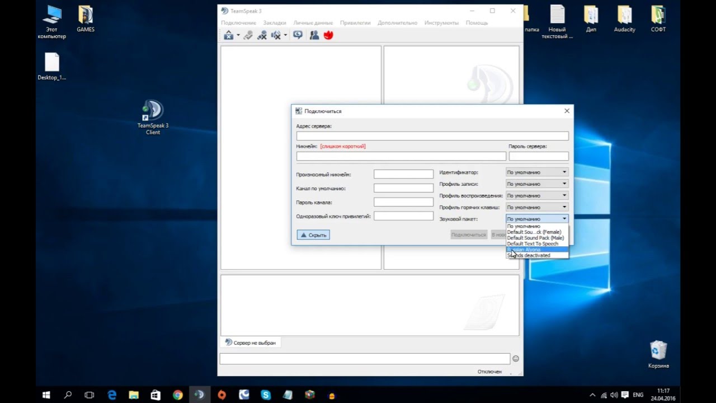
Task: Switch to TeamSpeak taskbar button
Action: click(x=199, y=395)
